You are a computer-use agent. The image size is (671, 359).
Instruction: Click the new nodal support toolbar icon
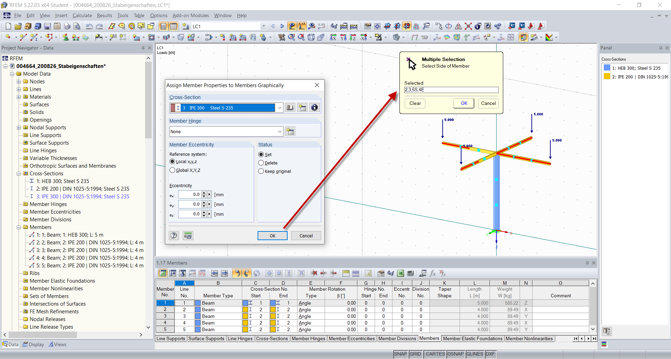click(x=66, y=37)
